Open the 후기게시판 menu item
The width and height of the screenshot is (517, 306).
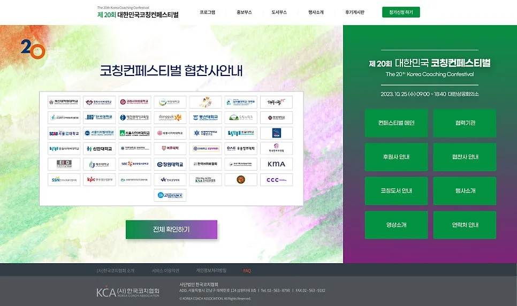(355, 12)
